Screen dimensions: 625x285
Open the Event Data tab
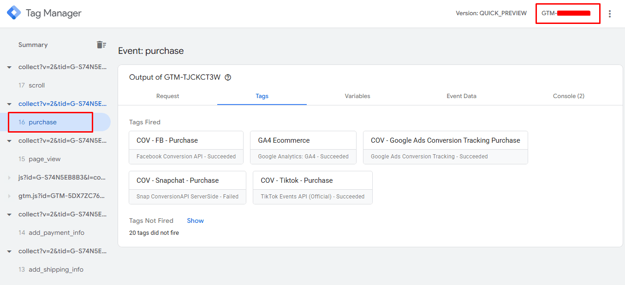(x=461, y=96)
